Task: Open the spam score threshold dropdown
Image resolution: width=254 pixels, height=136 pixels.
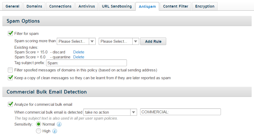Action: point(76,41)
